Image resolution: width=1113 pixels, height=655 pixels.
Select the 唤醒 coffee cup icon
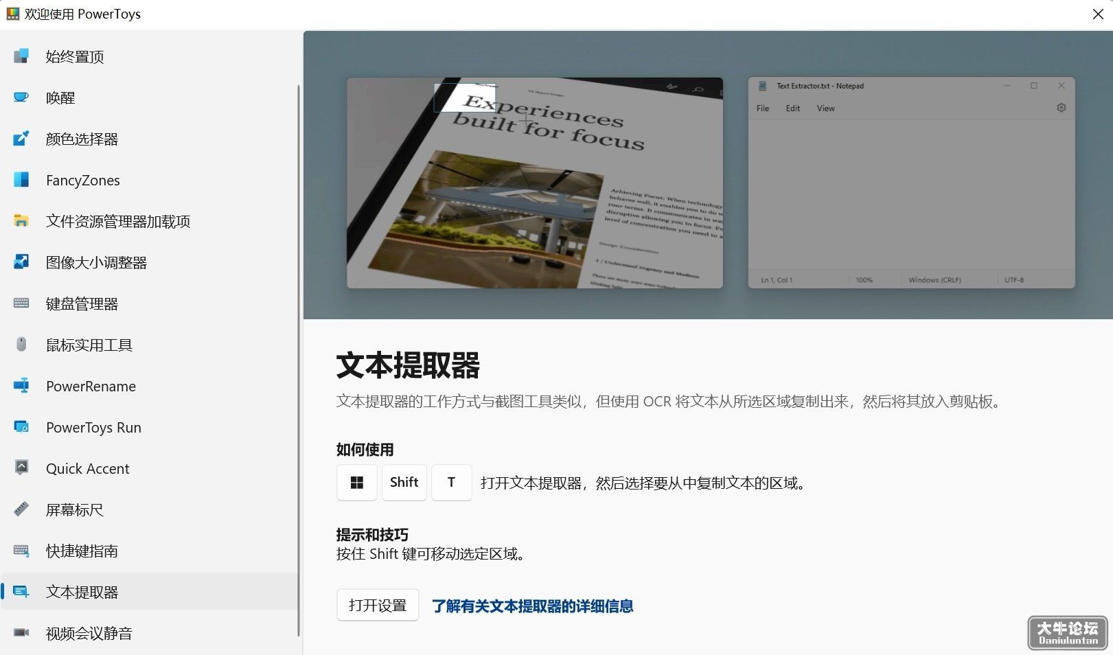(x=21, y=97)
